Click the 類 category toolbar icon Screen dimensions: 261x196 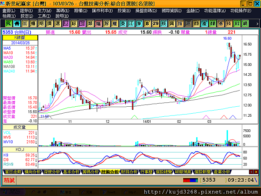(x=90, y=24)
